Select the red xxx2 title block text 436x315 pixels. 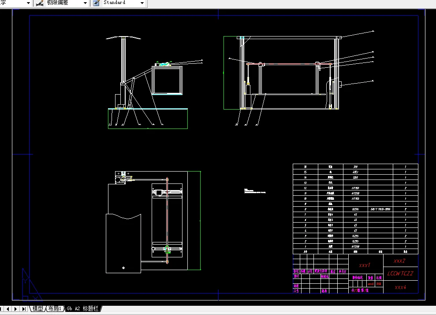coord(399,260)
